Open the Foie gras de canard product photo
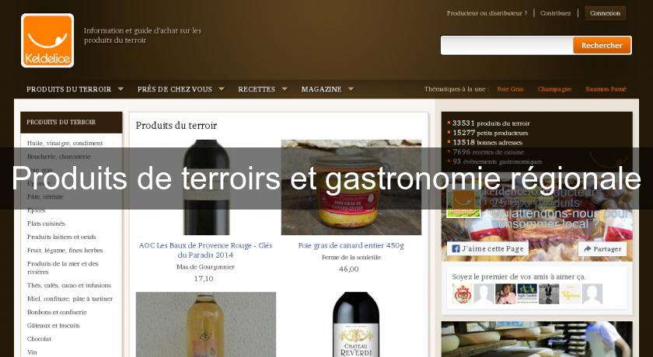653x357 pixels. [x=351, y=188]
